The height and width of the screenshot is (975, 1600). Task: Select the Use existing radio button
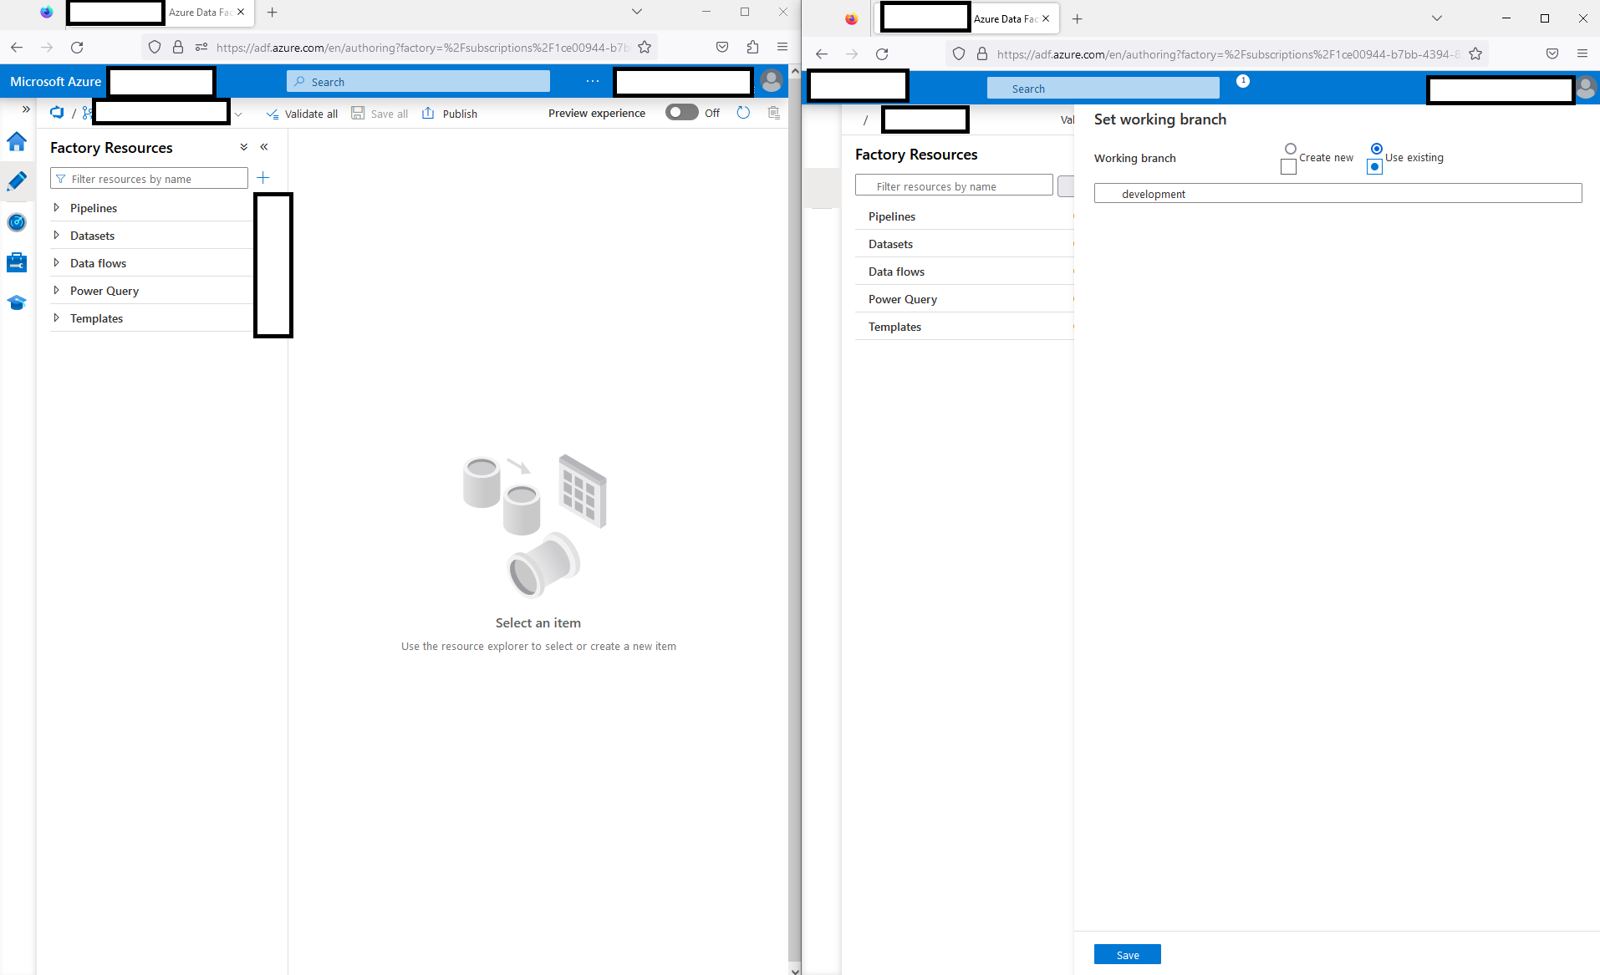coord(1375,150)
